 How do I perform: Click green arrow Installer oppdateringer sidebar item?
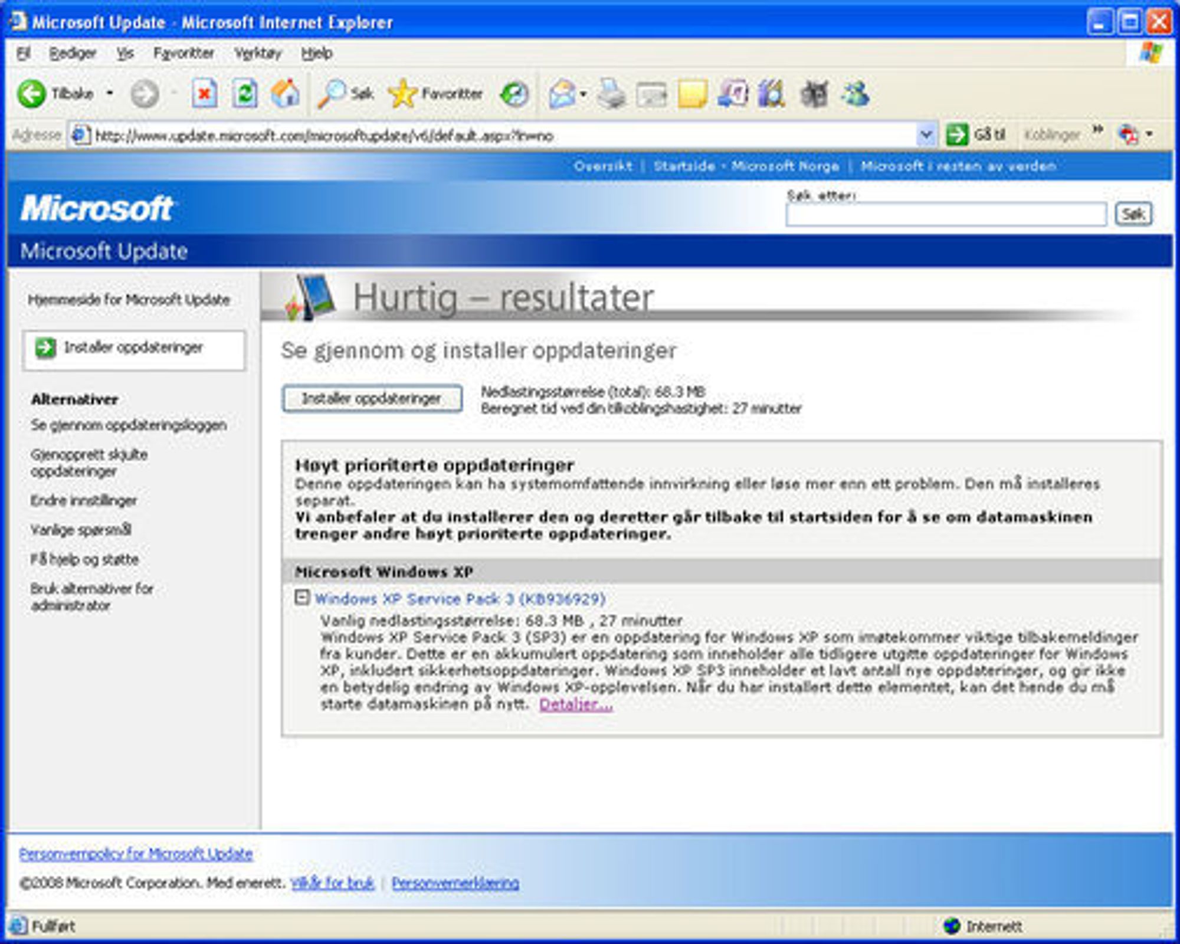133,350
